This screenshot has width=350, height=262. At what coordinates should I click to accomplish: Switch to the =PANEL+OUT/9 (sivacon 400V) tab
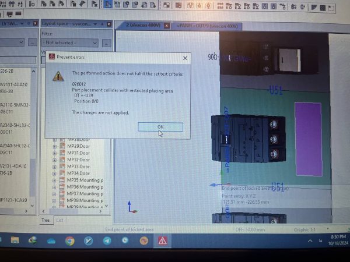click(207, 26)
